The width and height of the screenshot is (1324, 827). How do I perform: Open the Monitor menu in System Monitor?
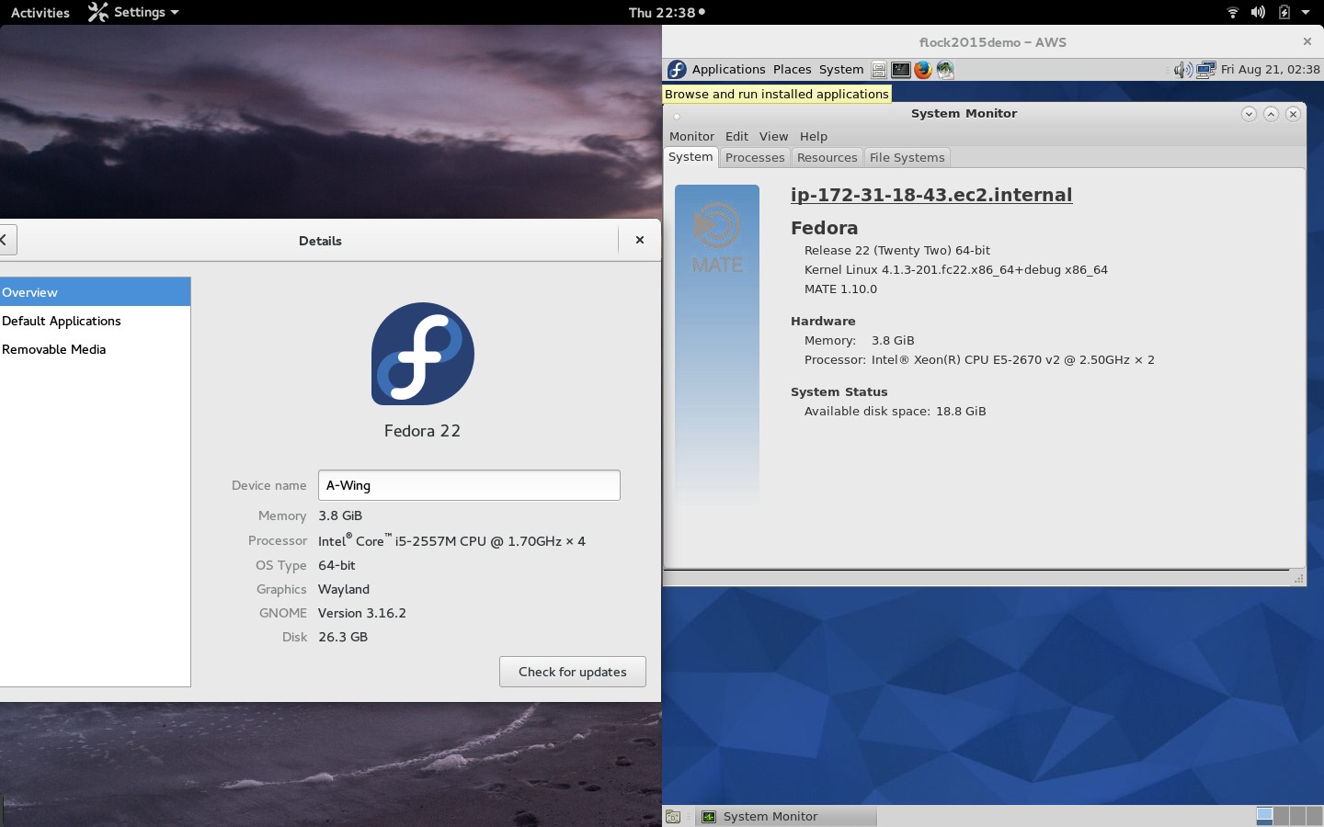pyautogui.click(x=691, y=136)
